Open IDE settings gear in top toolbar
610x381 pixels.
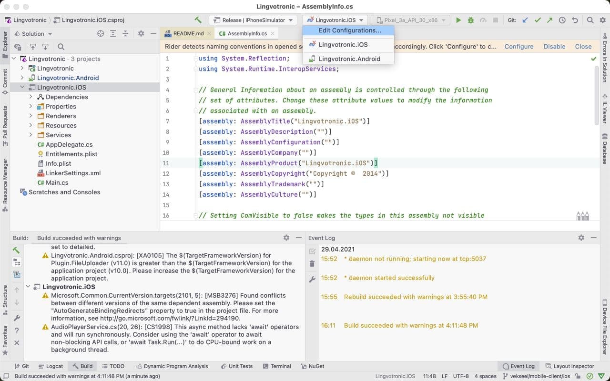602,20
